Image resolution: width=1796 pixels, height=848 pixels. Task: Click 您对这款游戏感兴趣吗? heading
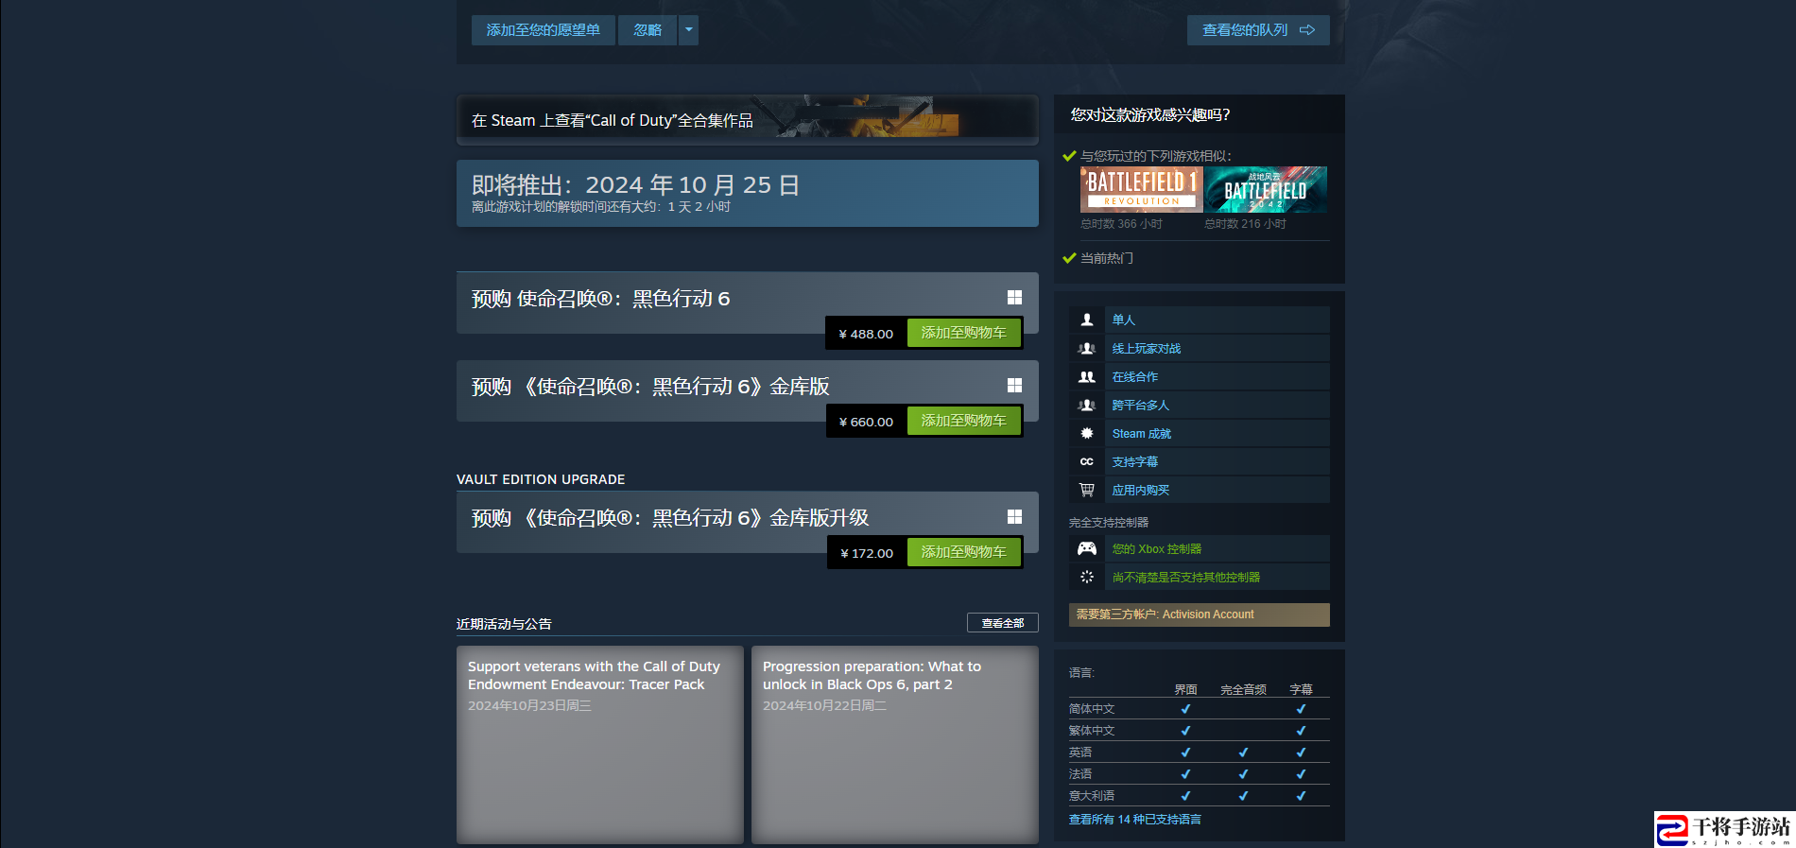click(1150, 114)
